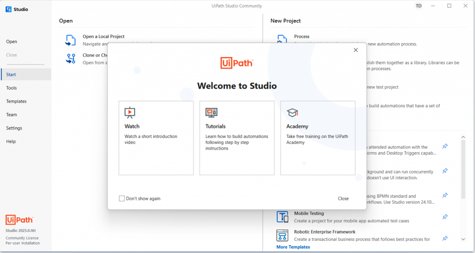Pin the Robotic Enterprise Framework template

[445, 239]
